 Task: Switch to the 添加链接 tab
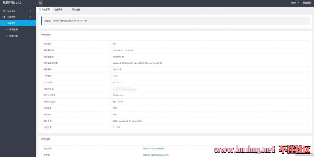click(x=76, y=9)
